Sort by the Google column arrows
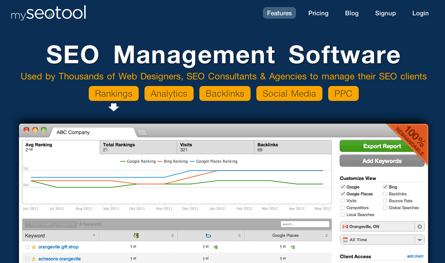Viewport: 445px width, 263px height. tap(172, 236)
